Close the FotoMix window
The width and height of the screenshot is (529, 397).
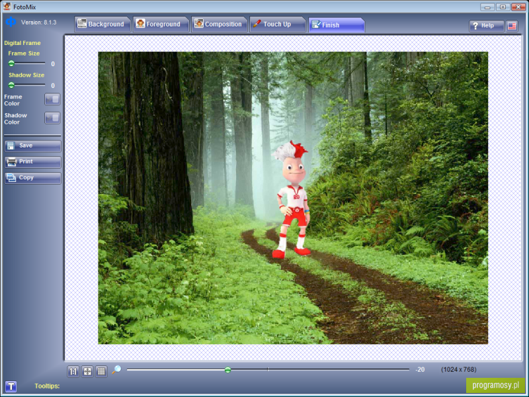pyautogui.click(x=518, y=7)
